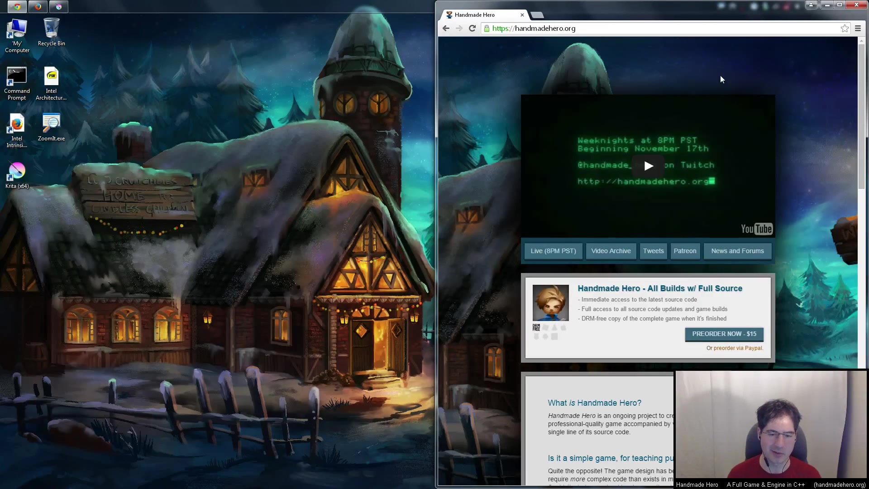Open the Recycle Bin icon
This screenshot has width=869, height=489.
51,33
